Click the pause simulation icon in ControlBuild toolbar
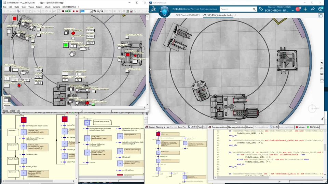 pyautogui.click(x=63, y=11)
